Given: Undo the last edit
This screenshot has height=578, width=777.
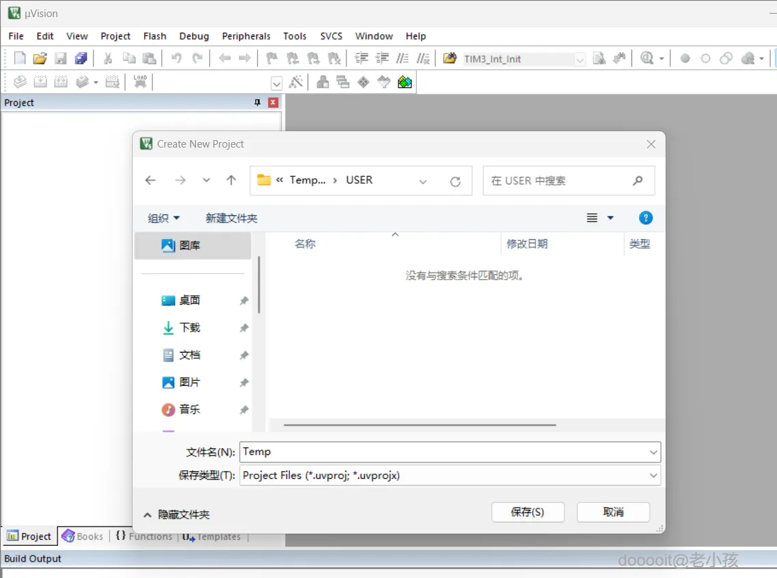Looking at the screenshot, I should [176, 58].
